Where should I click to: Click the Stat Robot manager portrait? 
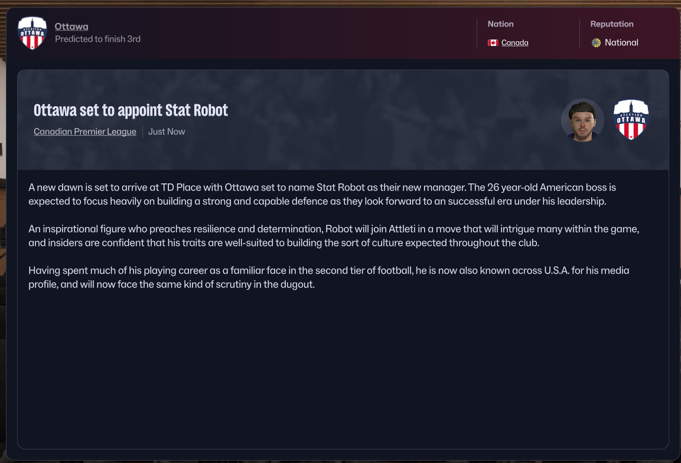(582, 120)
